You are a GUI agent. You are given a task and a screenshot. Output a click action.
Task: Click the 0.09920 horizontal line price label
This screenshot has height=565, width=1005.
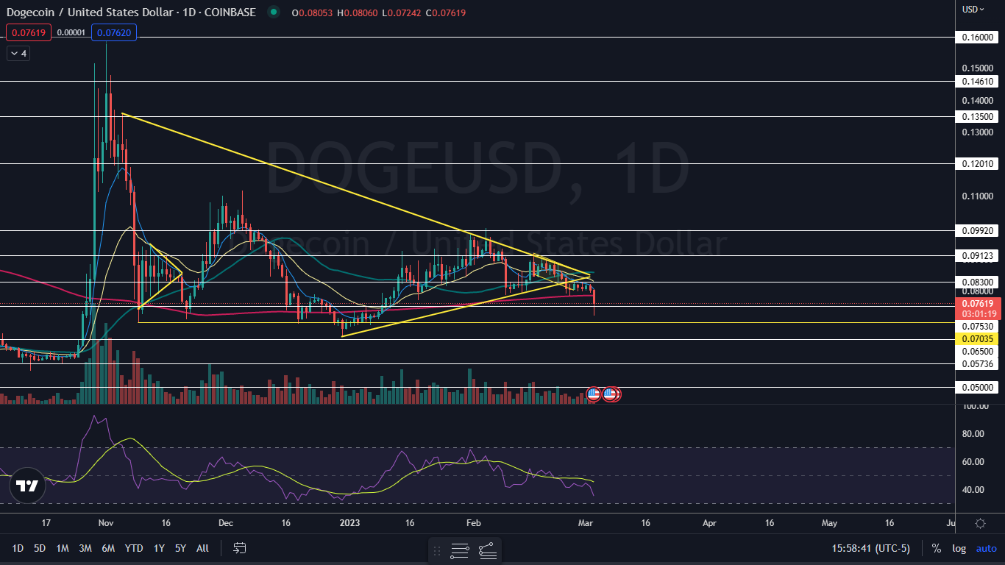(x=976, y=230)
